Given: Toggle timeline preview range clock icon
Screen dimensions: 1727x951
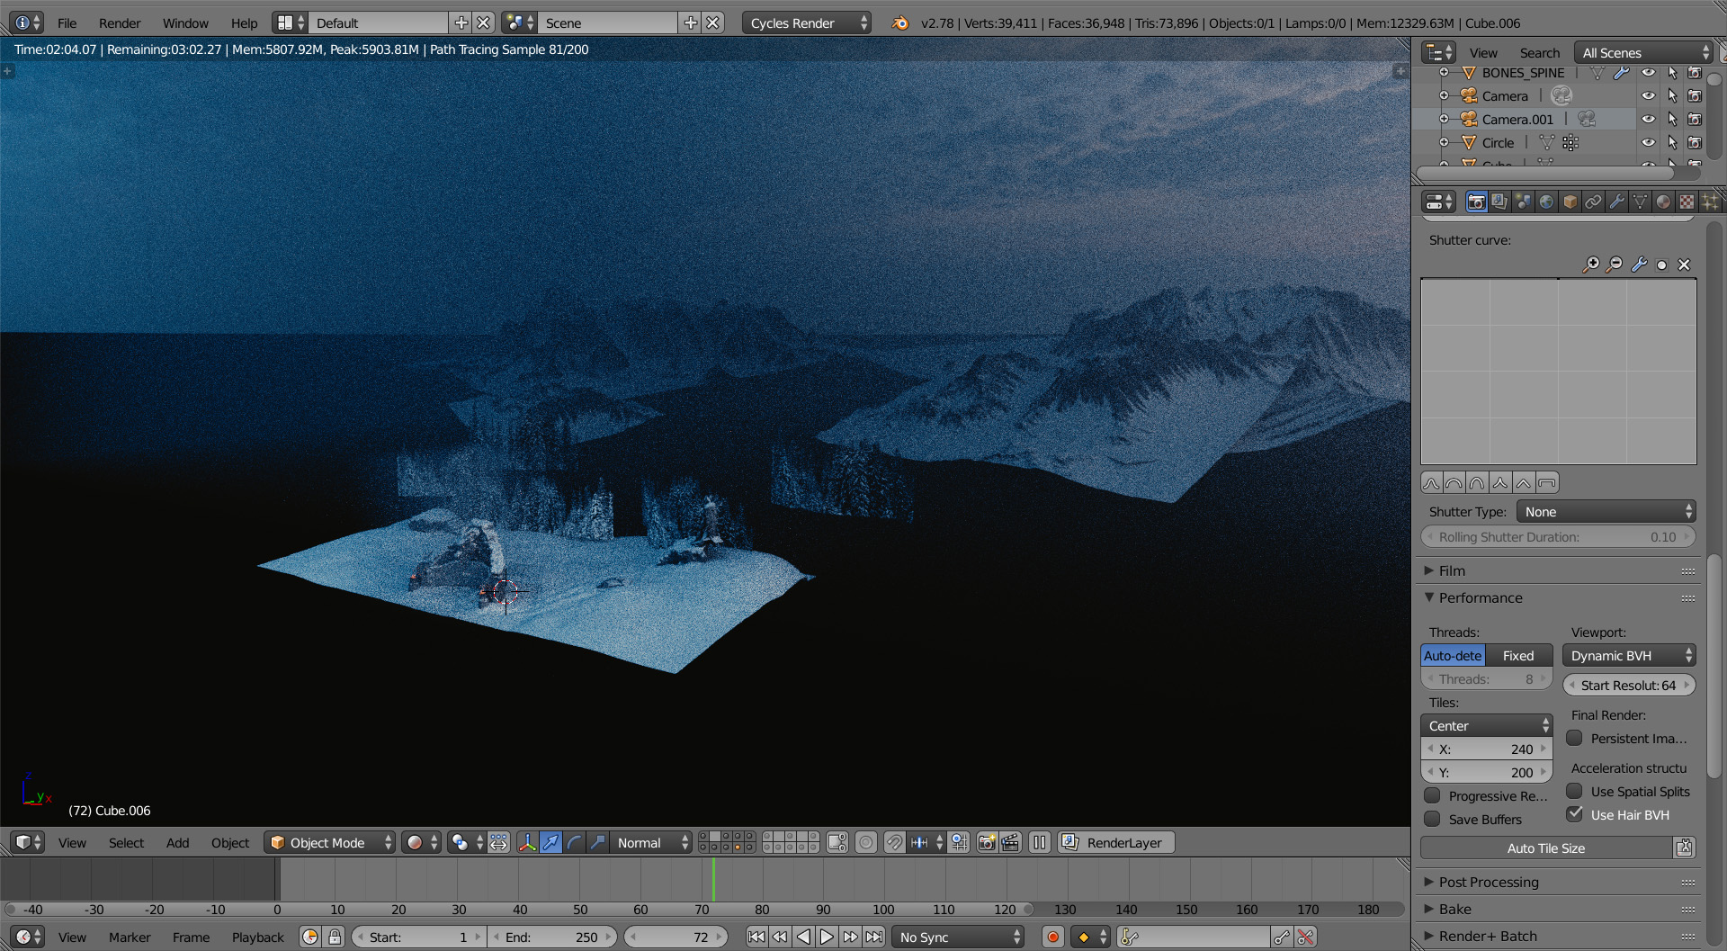Looking at the screenshot, I should 310,937.
